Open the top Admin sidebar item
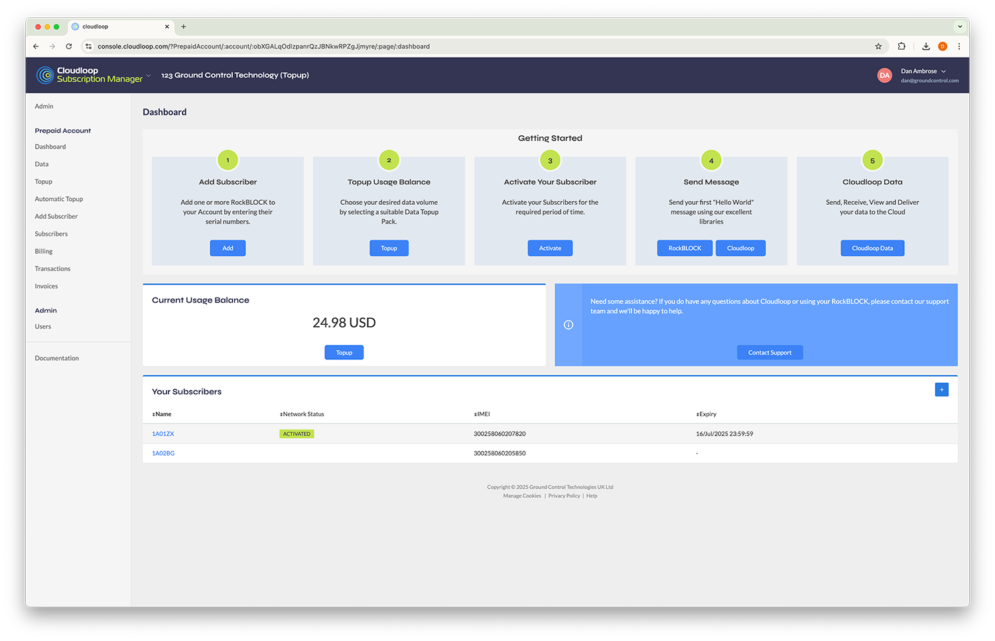The height and width of the screenshot is (641, 995). pyautogui.click(x=44, y=106)
